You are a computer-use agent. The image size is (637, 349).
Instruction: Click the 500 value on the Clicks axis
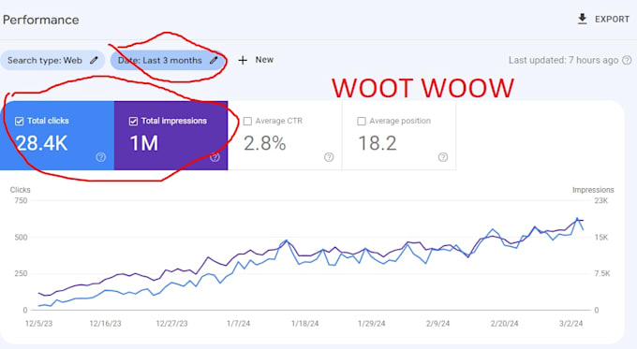click(x=21, y=237)
